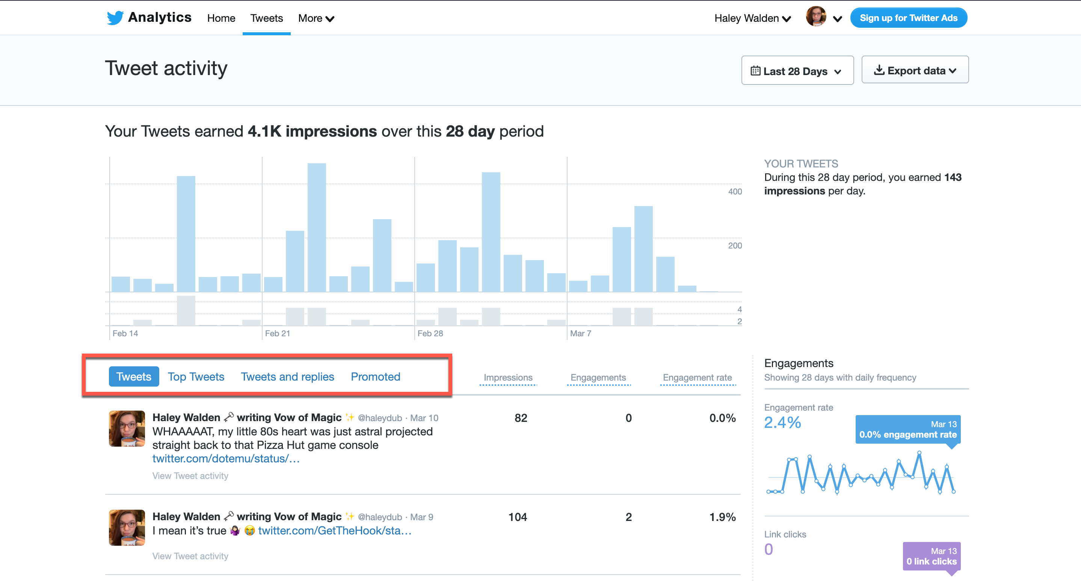Open the Export data dropdown
The height and width of the screenshot is (581, 1081).
(915, 71)
